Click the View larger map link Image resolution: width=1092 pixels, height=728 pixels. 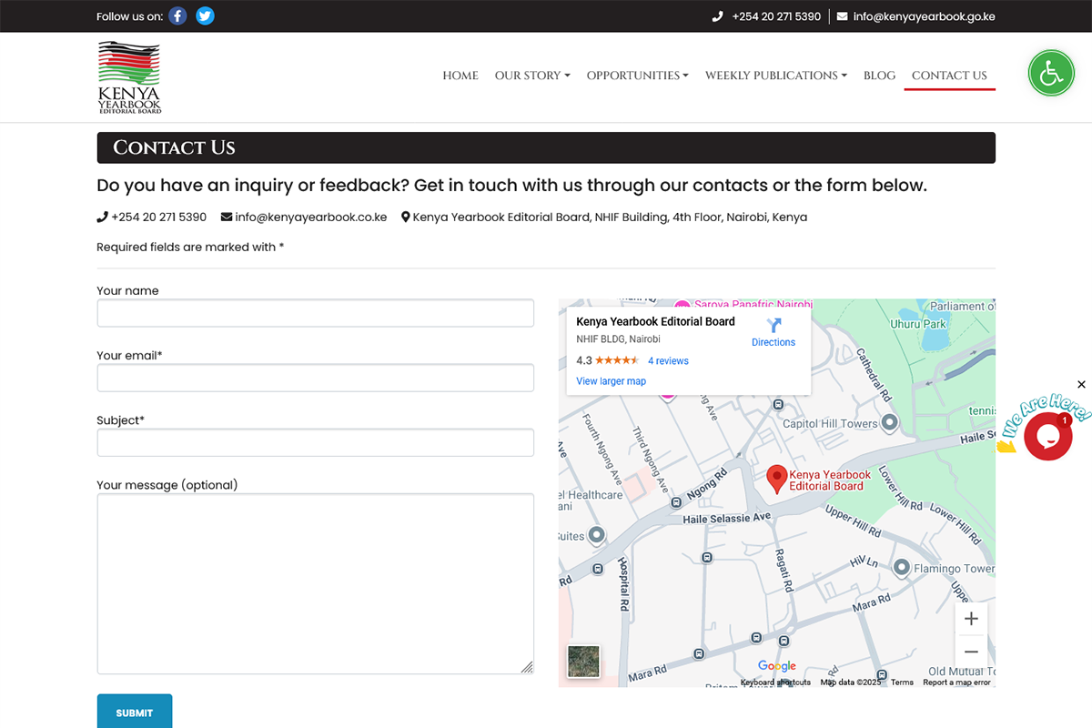pos(611,381)
